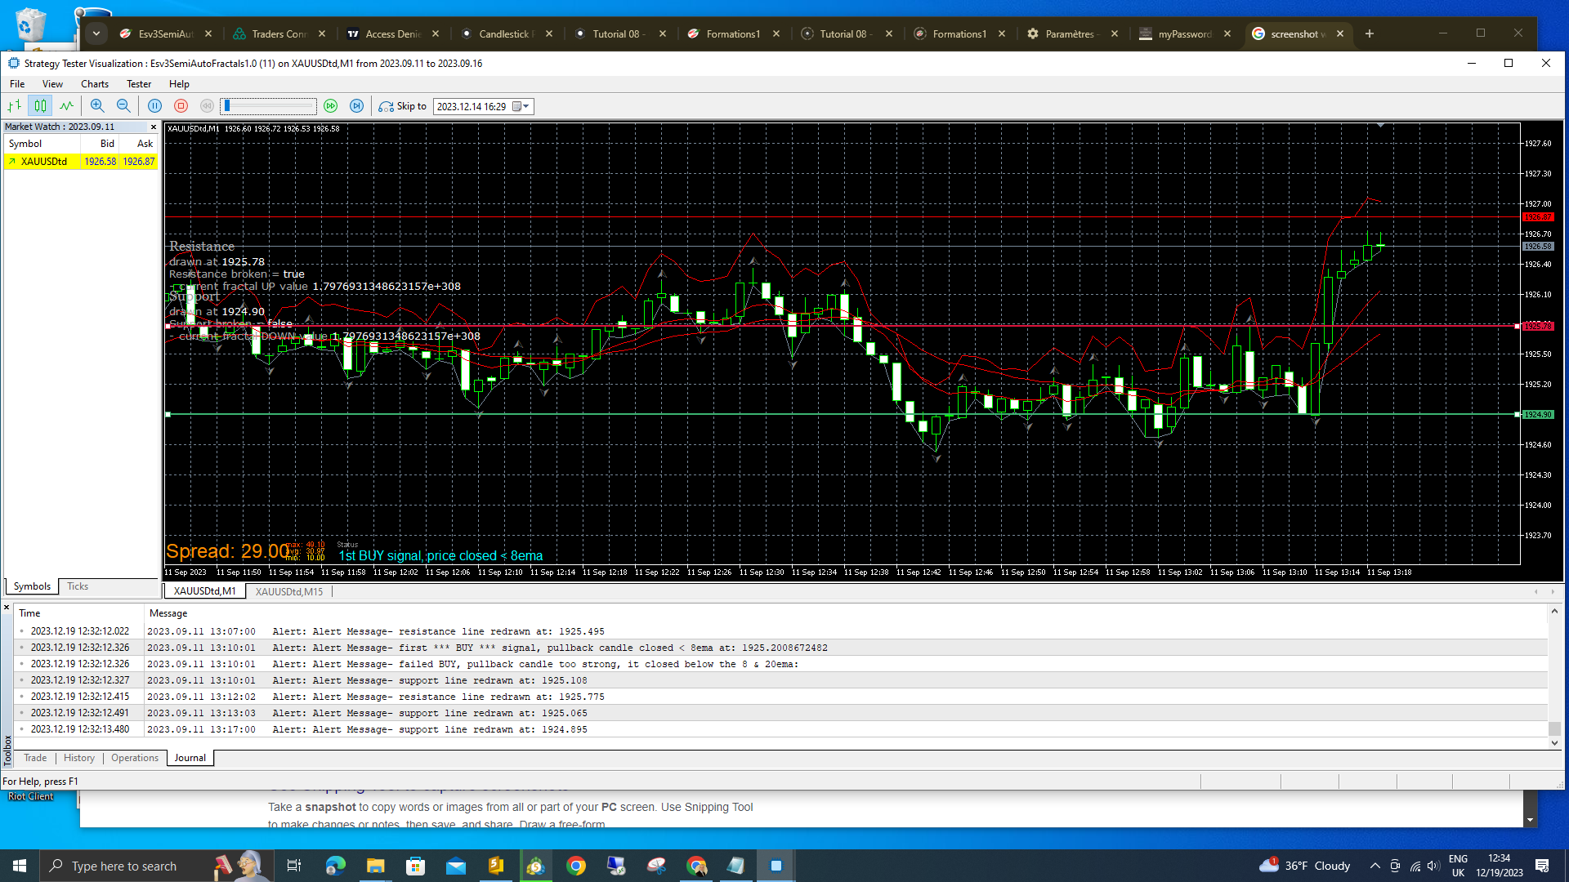Click the Ask column header
The width and height of the screenshot is (1569, 882).
138,144
